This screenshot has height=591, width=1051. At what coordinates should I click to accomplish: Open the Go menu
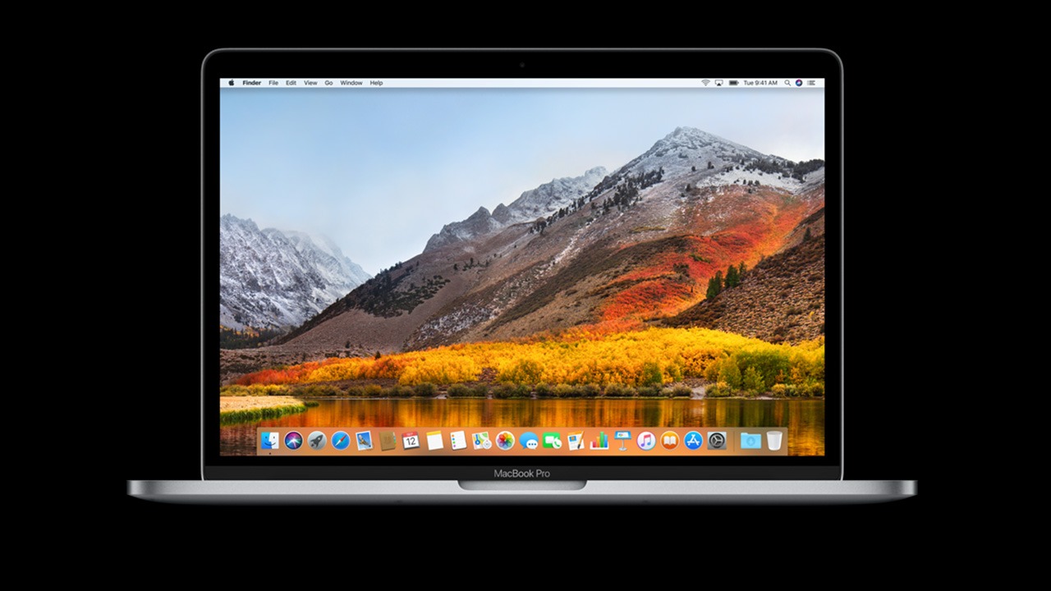pyautogui.click(x=328, y=83)
